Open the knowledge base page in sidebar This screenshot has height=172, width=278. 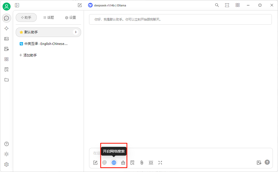coord(6,70)
